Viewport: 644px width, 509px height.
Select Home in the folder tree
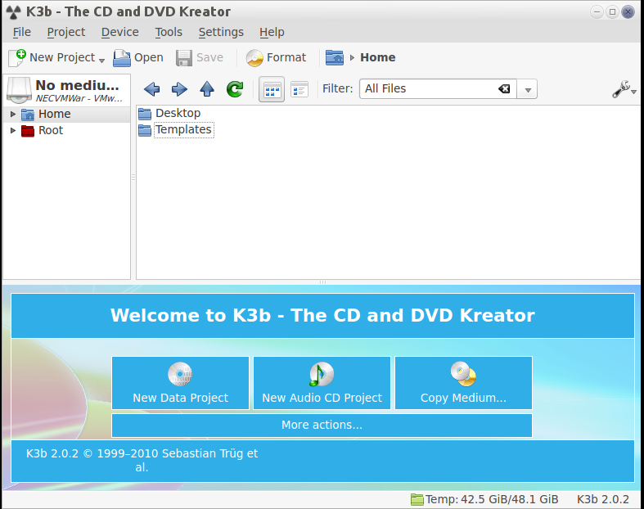click(x=54, y=114)
